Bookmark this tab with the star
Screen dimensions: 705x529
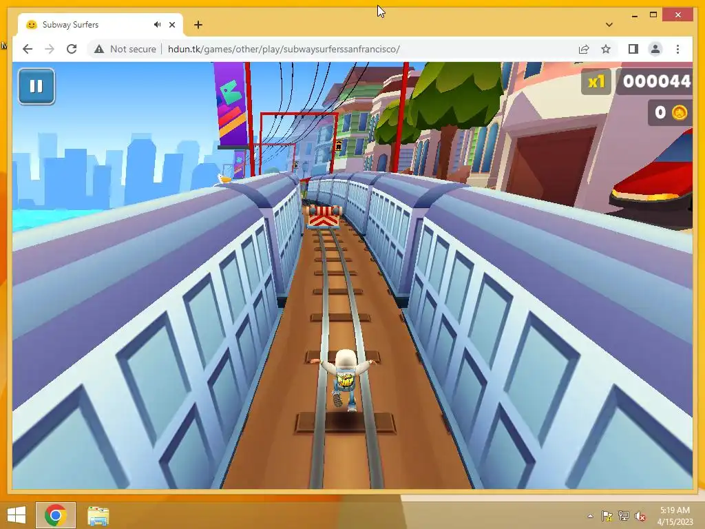click(x=606, y=49)
